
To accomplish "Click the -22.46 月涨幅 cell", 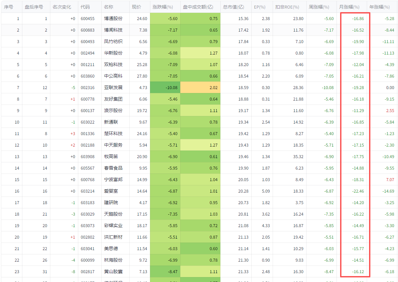I will pyautogui.click(x=358, y=191).
